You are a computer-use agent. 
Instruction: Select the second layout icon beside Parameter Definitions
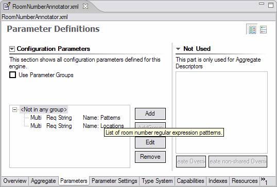point(263,30)
